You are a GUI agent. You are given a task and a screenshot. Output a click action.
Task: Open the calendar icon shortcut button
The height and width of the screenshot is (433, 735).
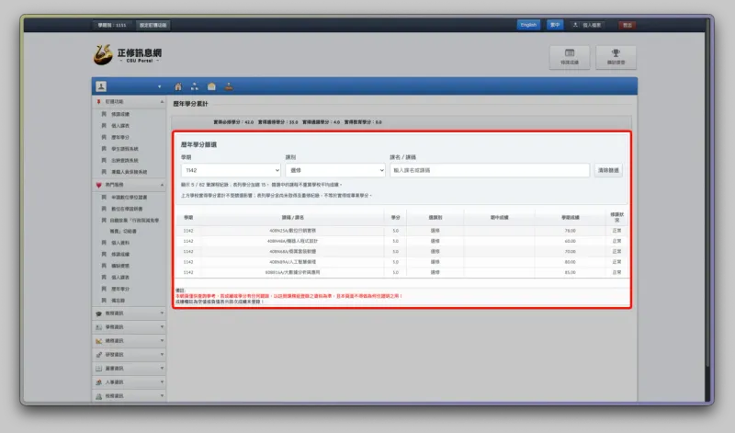click(x=570, y=57)
